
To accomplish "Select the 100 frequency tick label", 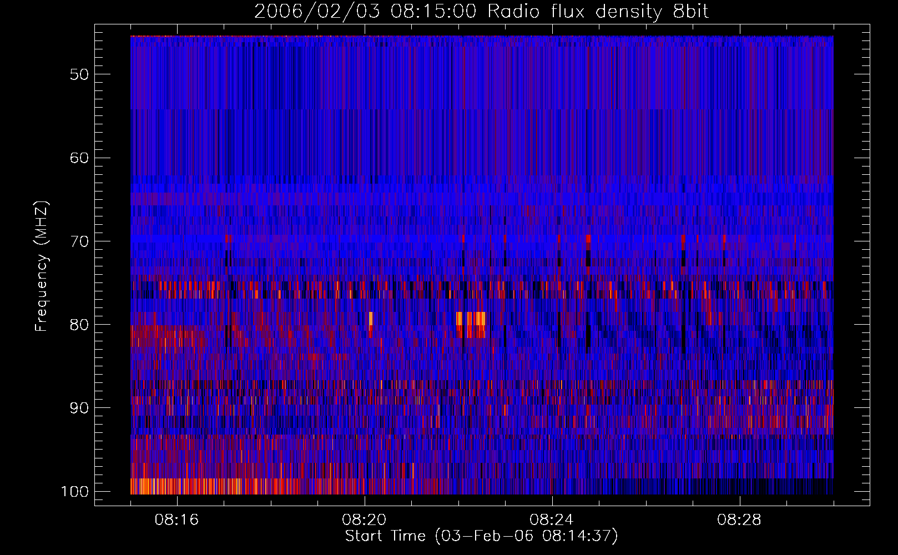I will (x=75, y=492).
